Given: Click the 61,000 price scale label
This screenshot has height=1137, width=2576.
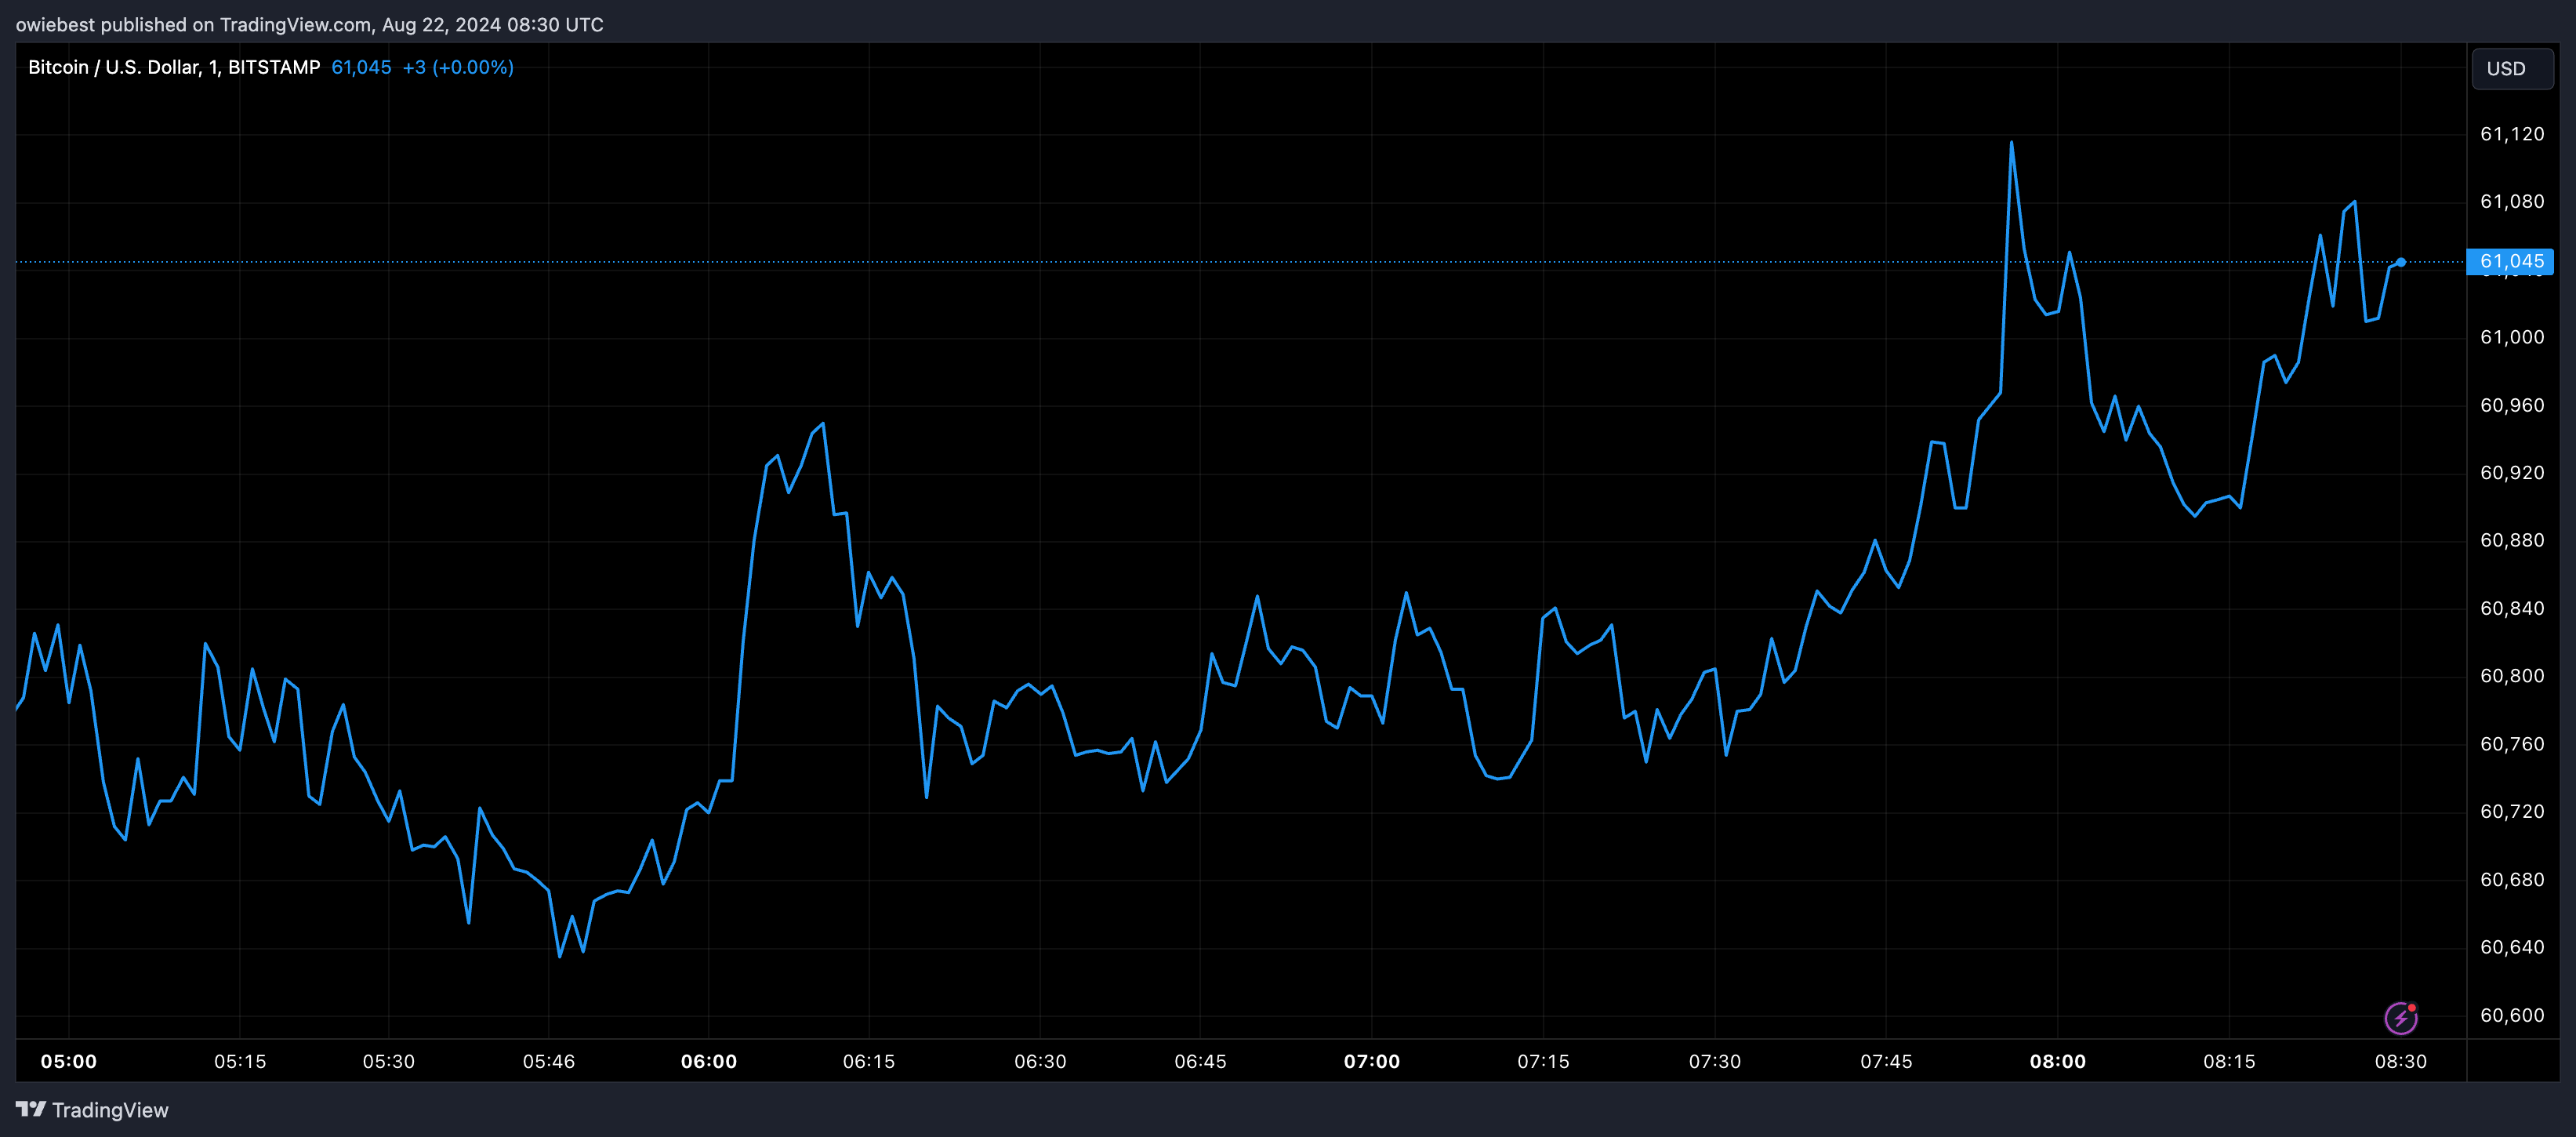Looking at the screenshot, I should (x=2511, y=337).
